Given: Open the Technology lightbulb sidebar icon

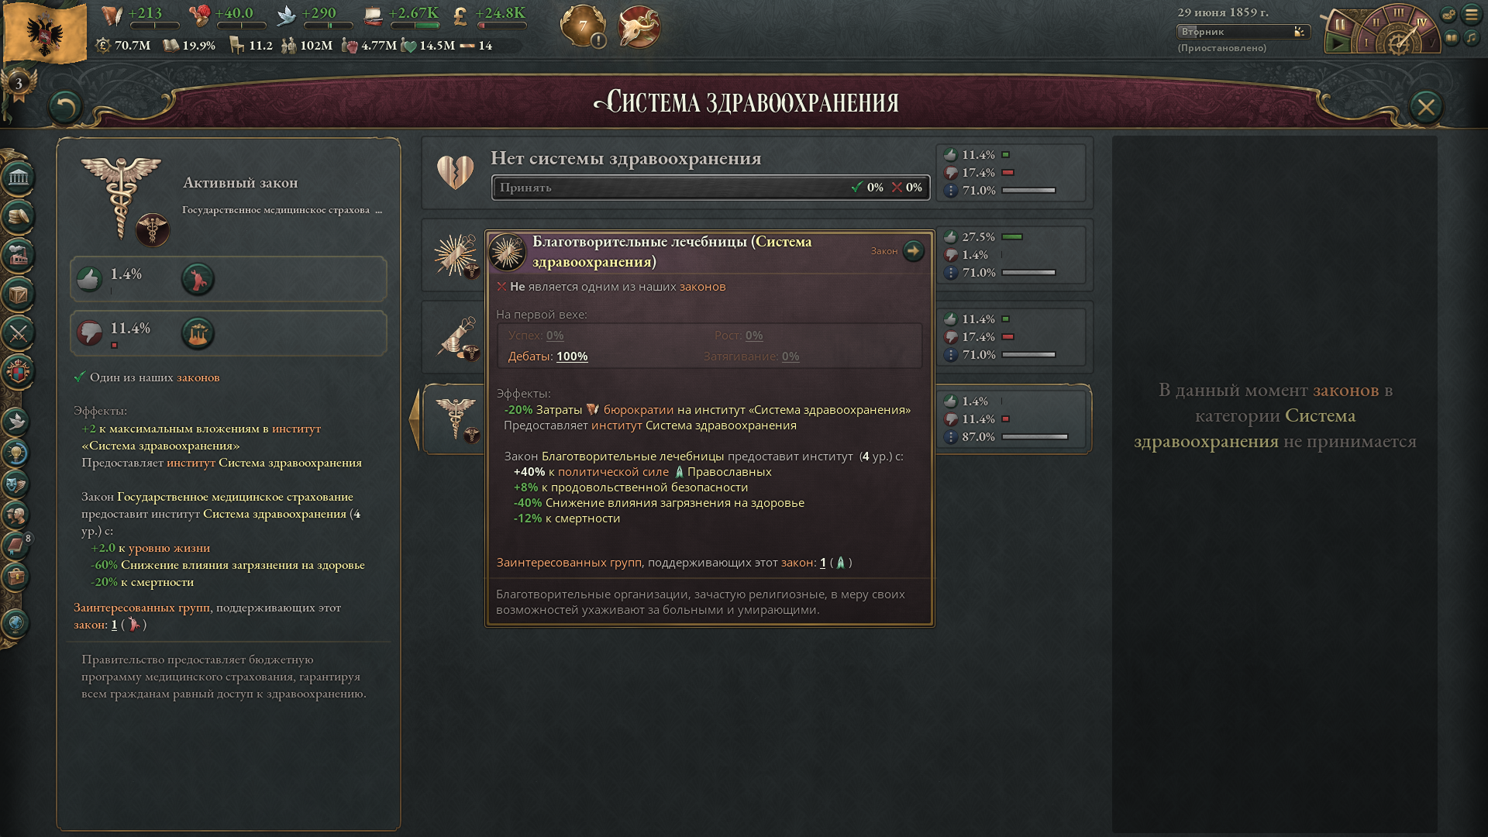Looking at the screenshot, I should (x=16, y=453).
